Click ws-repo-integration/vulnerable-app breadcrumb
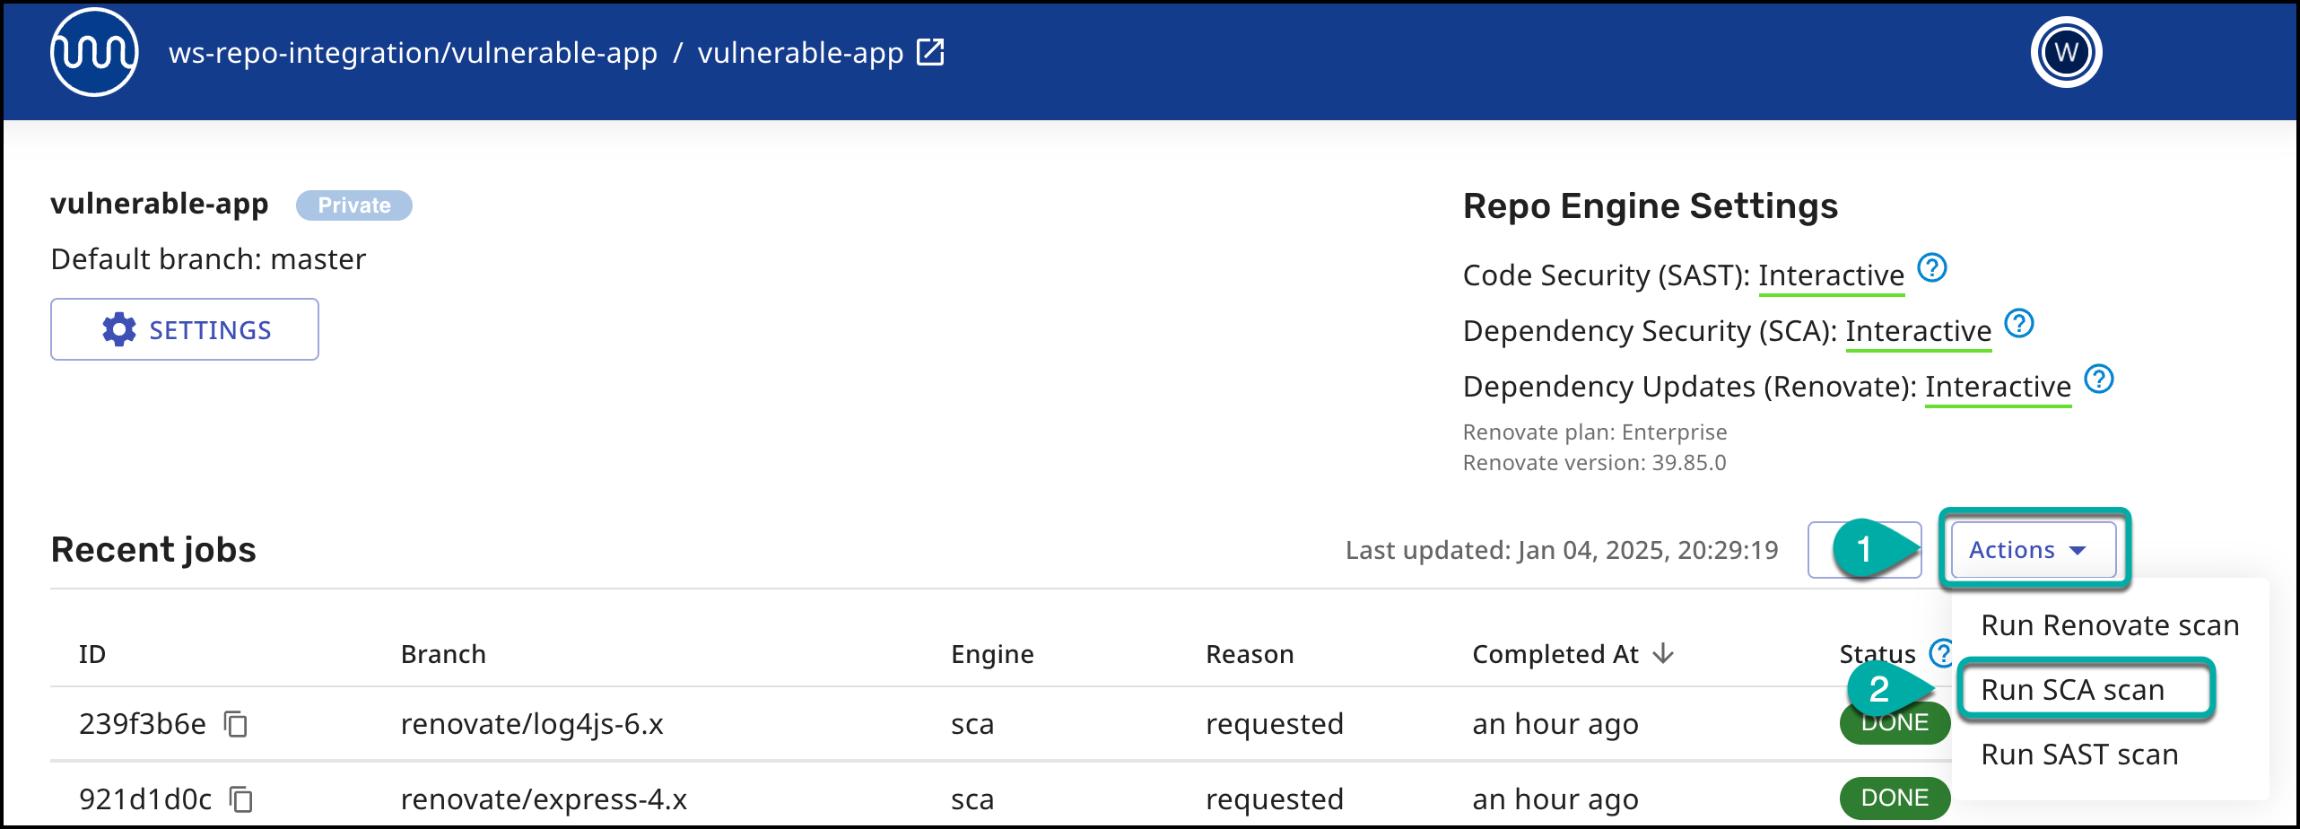 413,53
